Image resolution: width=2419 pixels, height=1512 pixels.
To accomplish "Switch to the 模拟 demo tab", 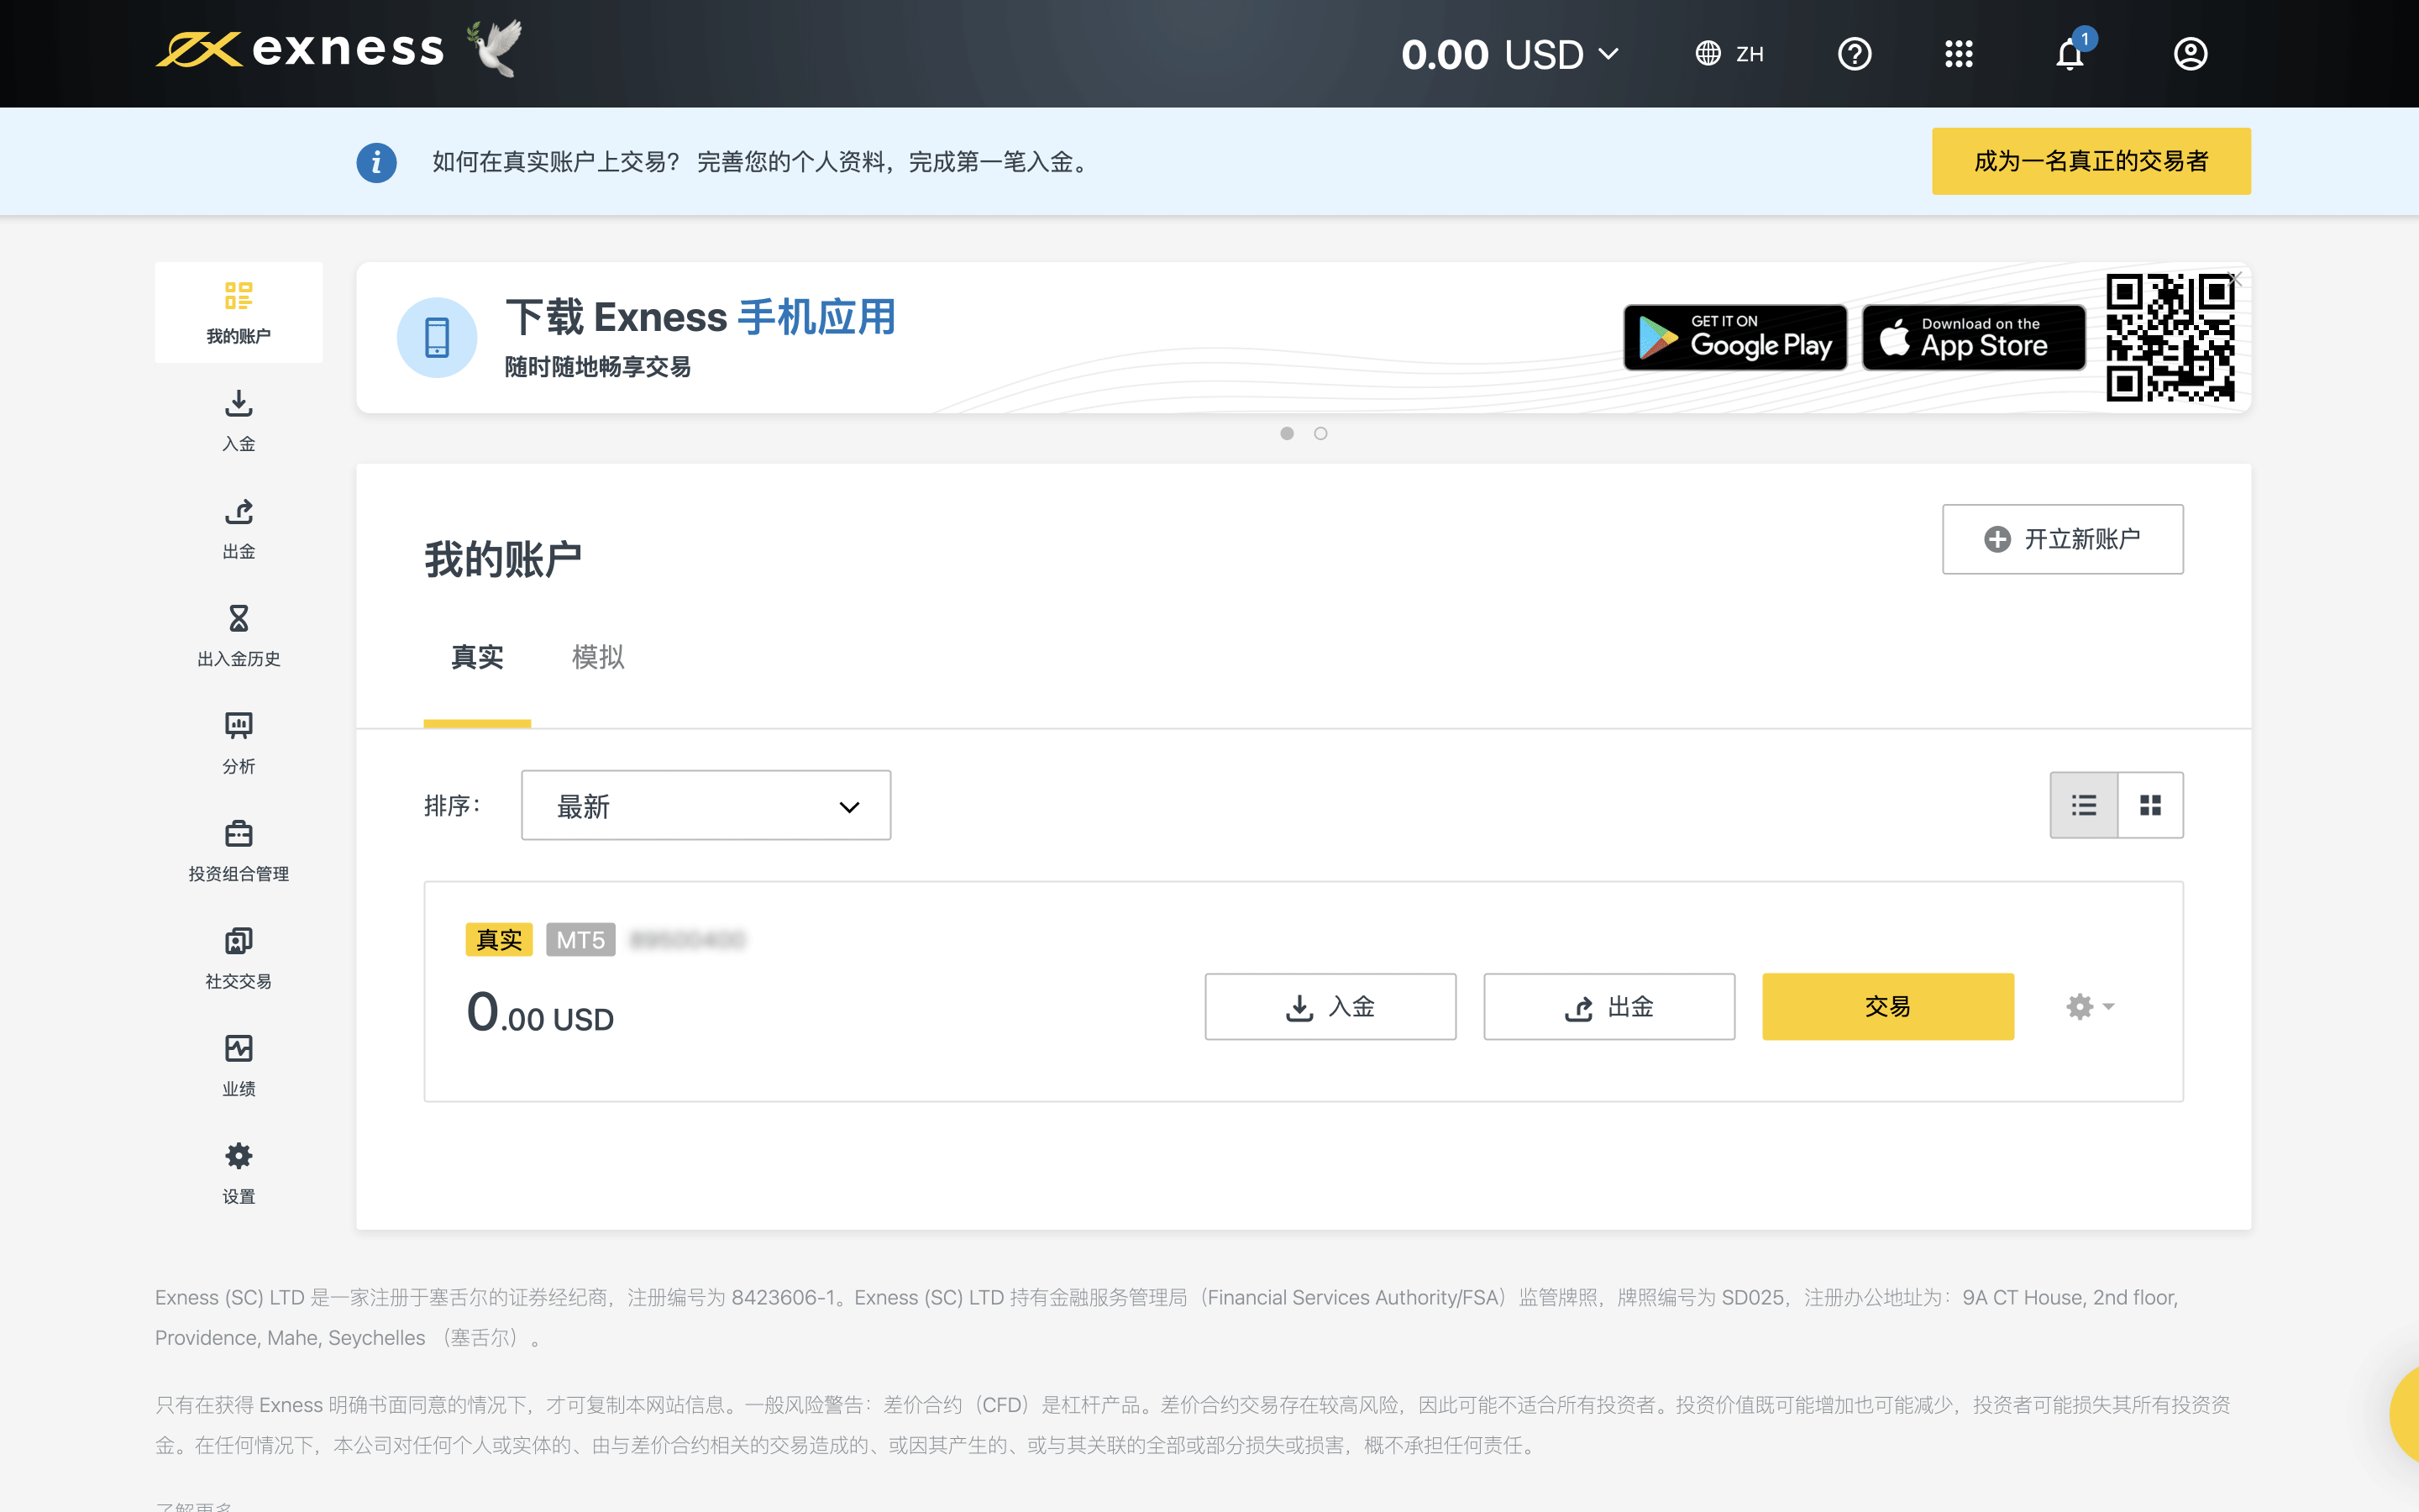I will (x=598, y=657).
